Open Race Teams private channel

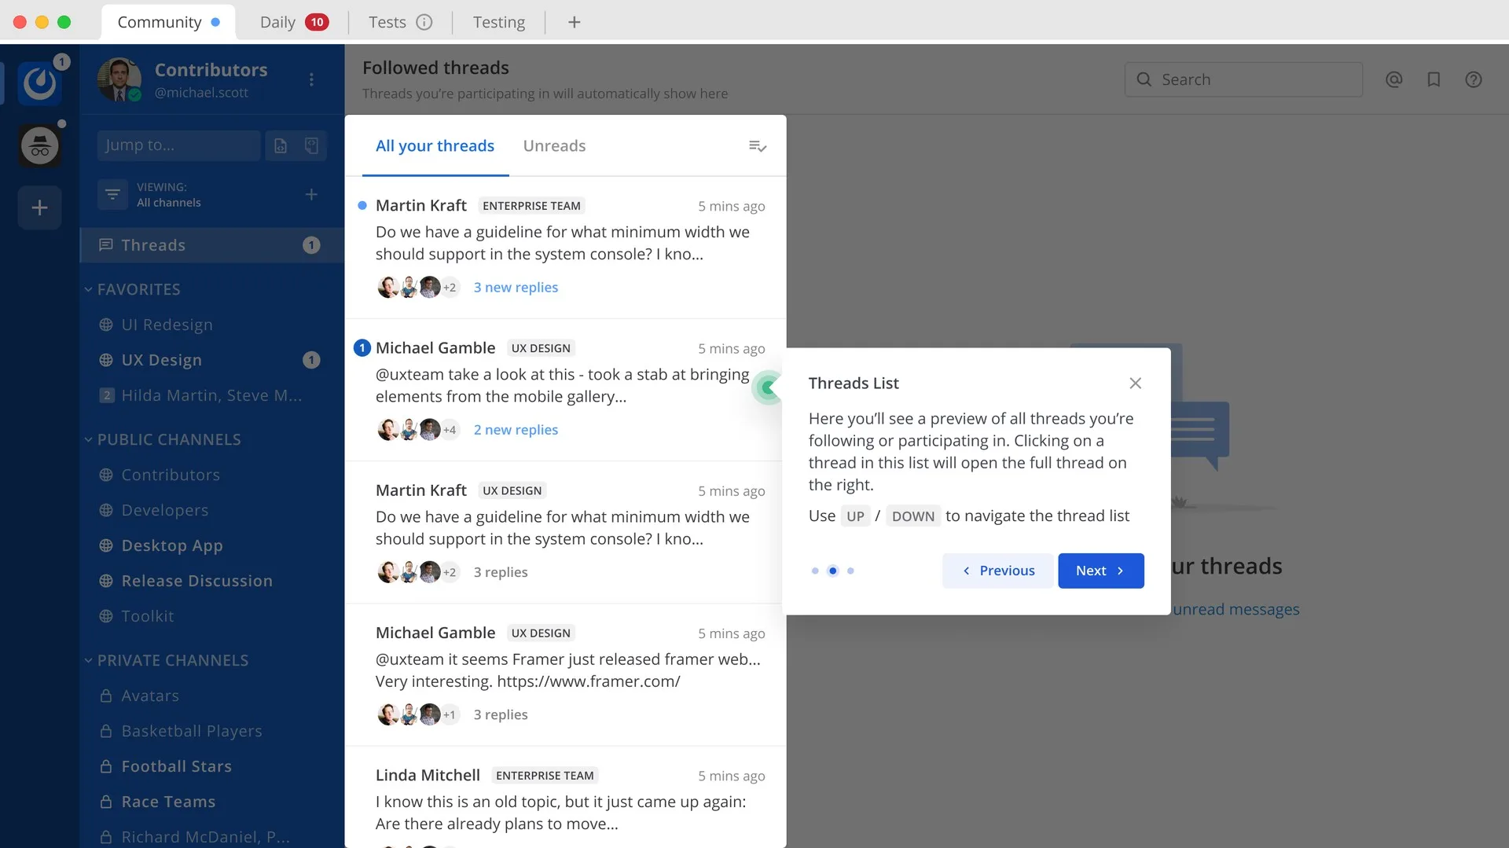[212, 802]
